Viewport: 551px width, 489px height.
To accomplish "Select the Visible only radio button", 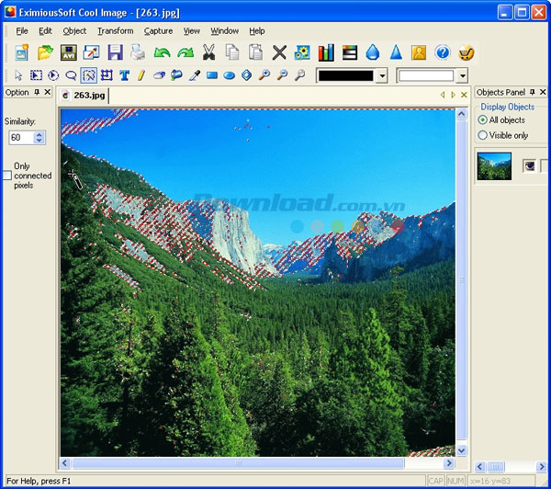I will point(483,135).
